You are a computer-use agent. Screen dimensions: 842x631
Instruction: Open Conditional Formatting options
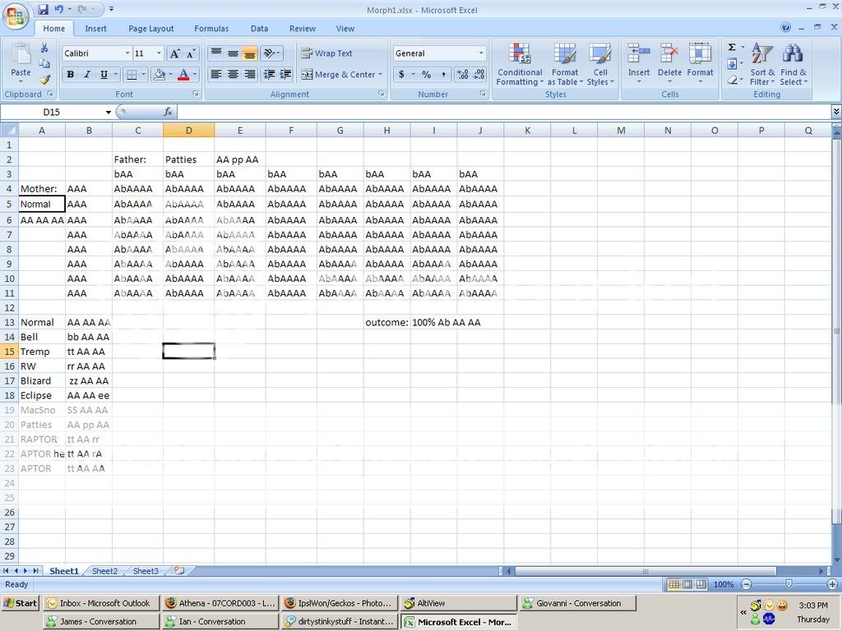519,65
